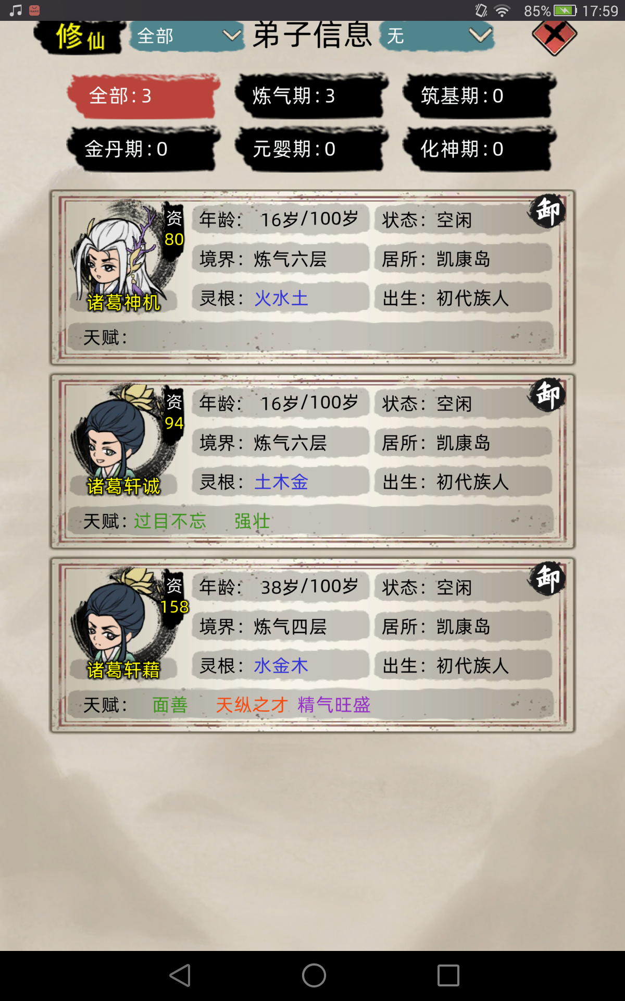View the 过目不忘 talent on 诸葛轩诚
The image size is (625, 1001).
coord(170,521)
